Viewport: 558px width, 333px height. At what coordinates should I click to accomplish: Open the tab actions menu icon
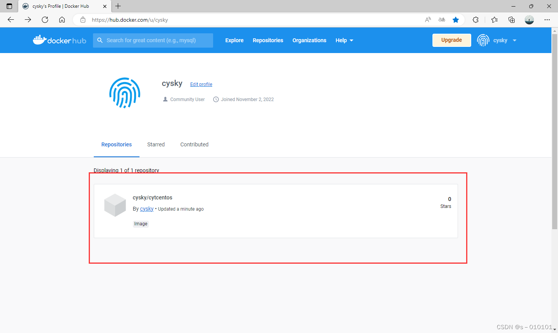(x=9, y=6)
